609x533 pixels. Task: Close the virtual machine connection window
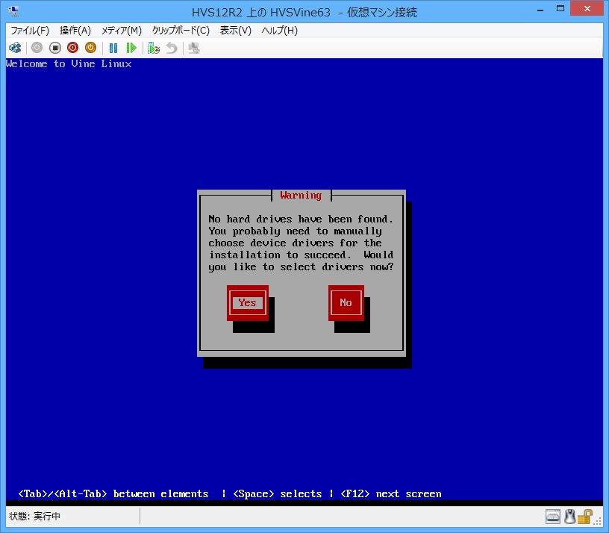[x=587, y=8]
